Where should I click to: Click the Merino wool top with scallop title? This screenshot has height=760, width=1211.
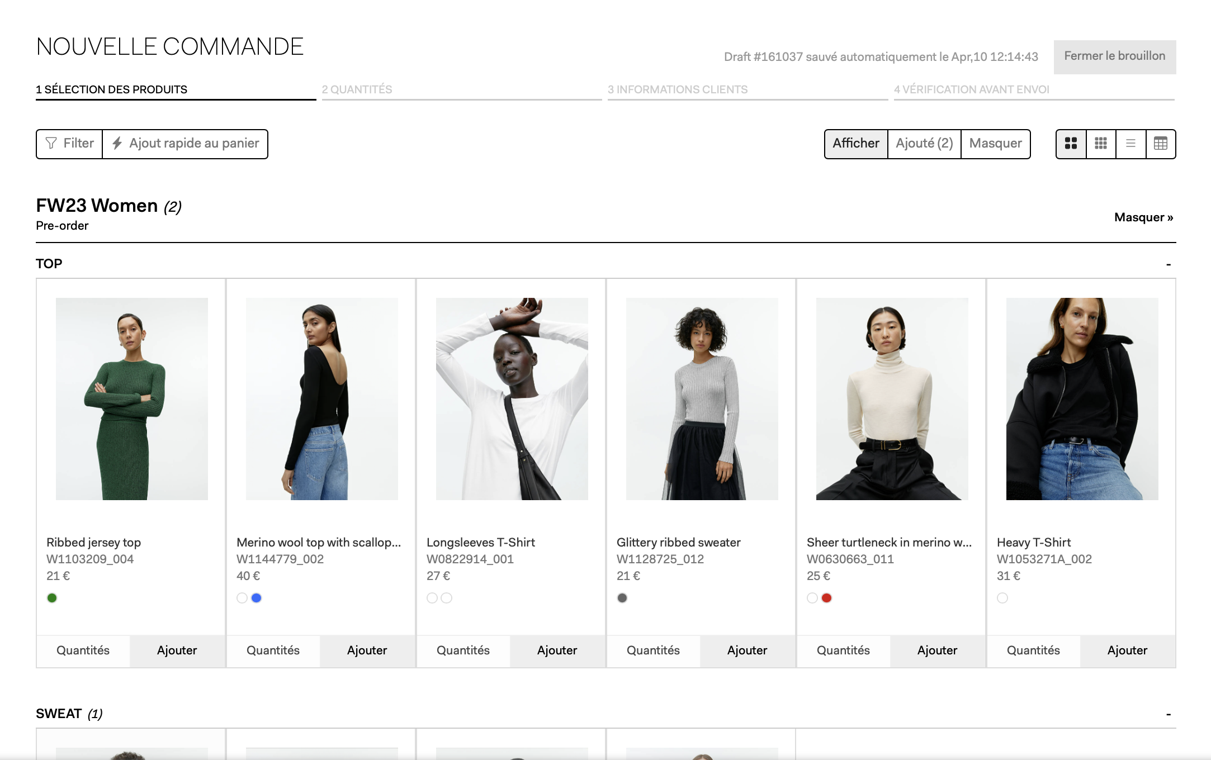319,543
